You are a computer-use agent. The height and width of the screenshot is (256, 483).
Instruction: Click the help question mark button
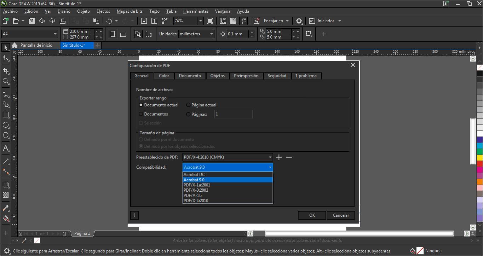pos(134,215)
